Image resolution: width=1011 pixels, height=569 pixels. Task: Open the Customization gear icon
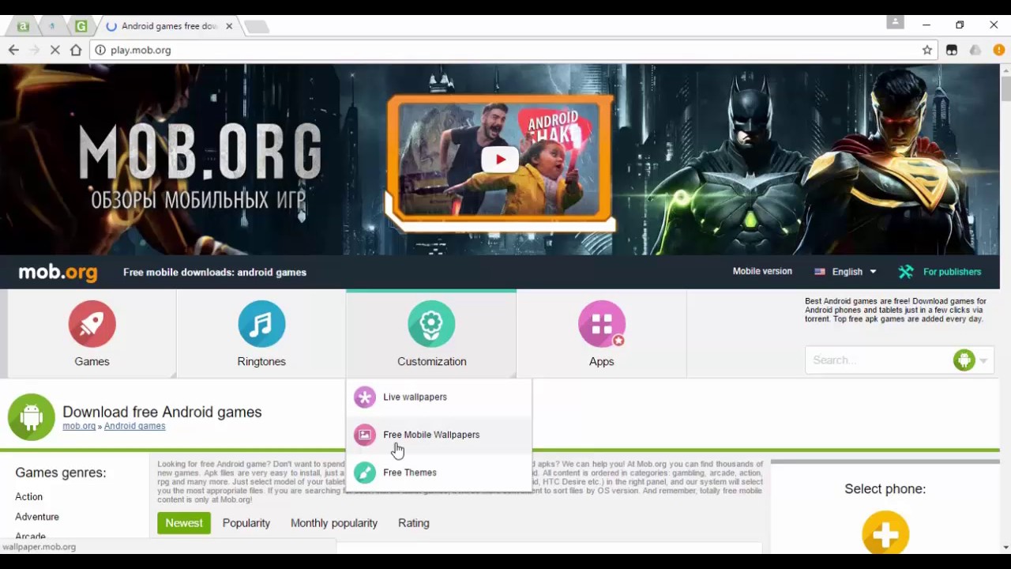pos(431,324)
